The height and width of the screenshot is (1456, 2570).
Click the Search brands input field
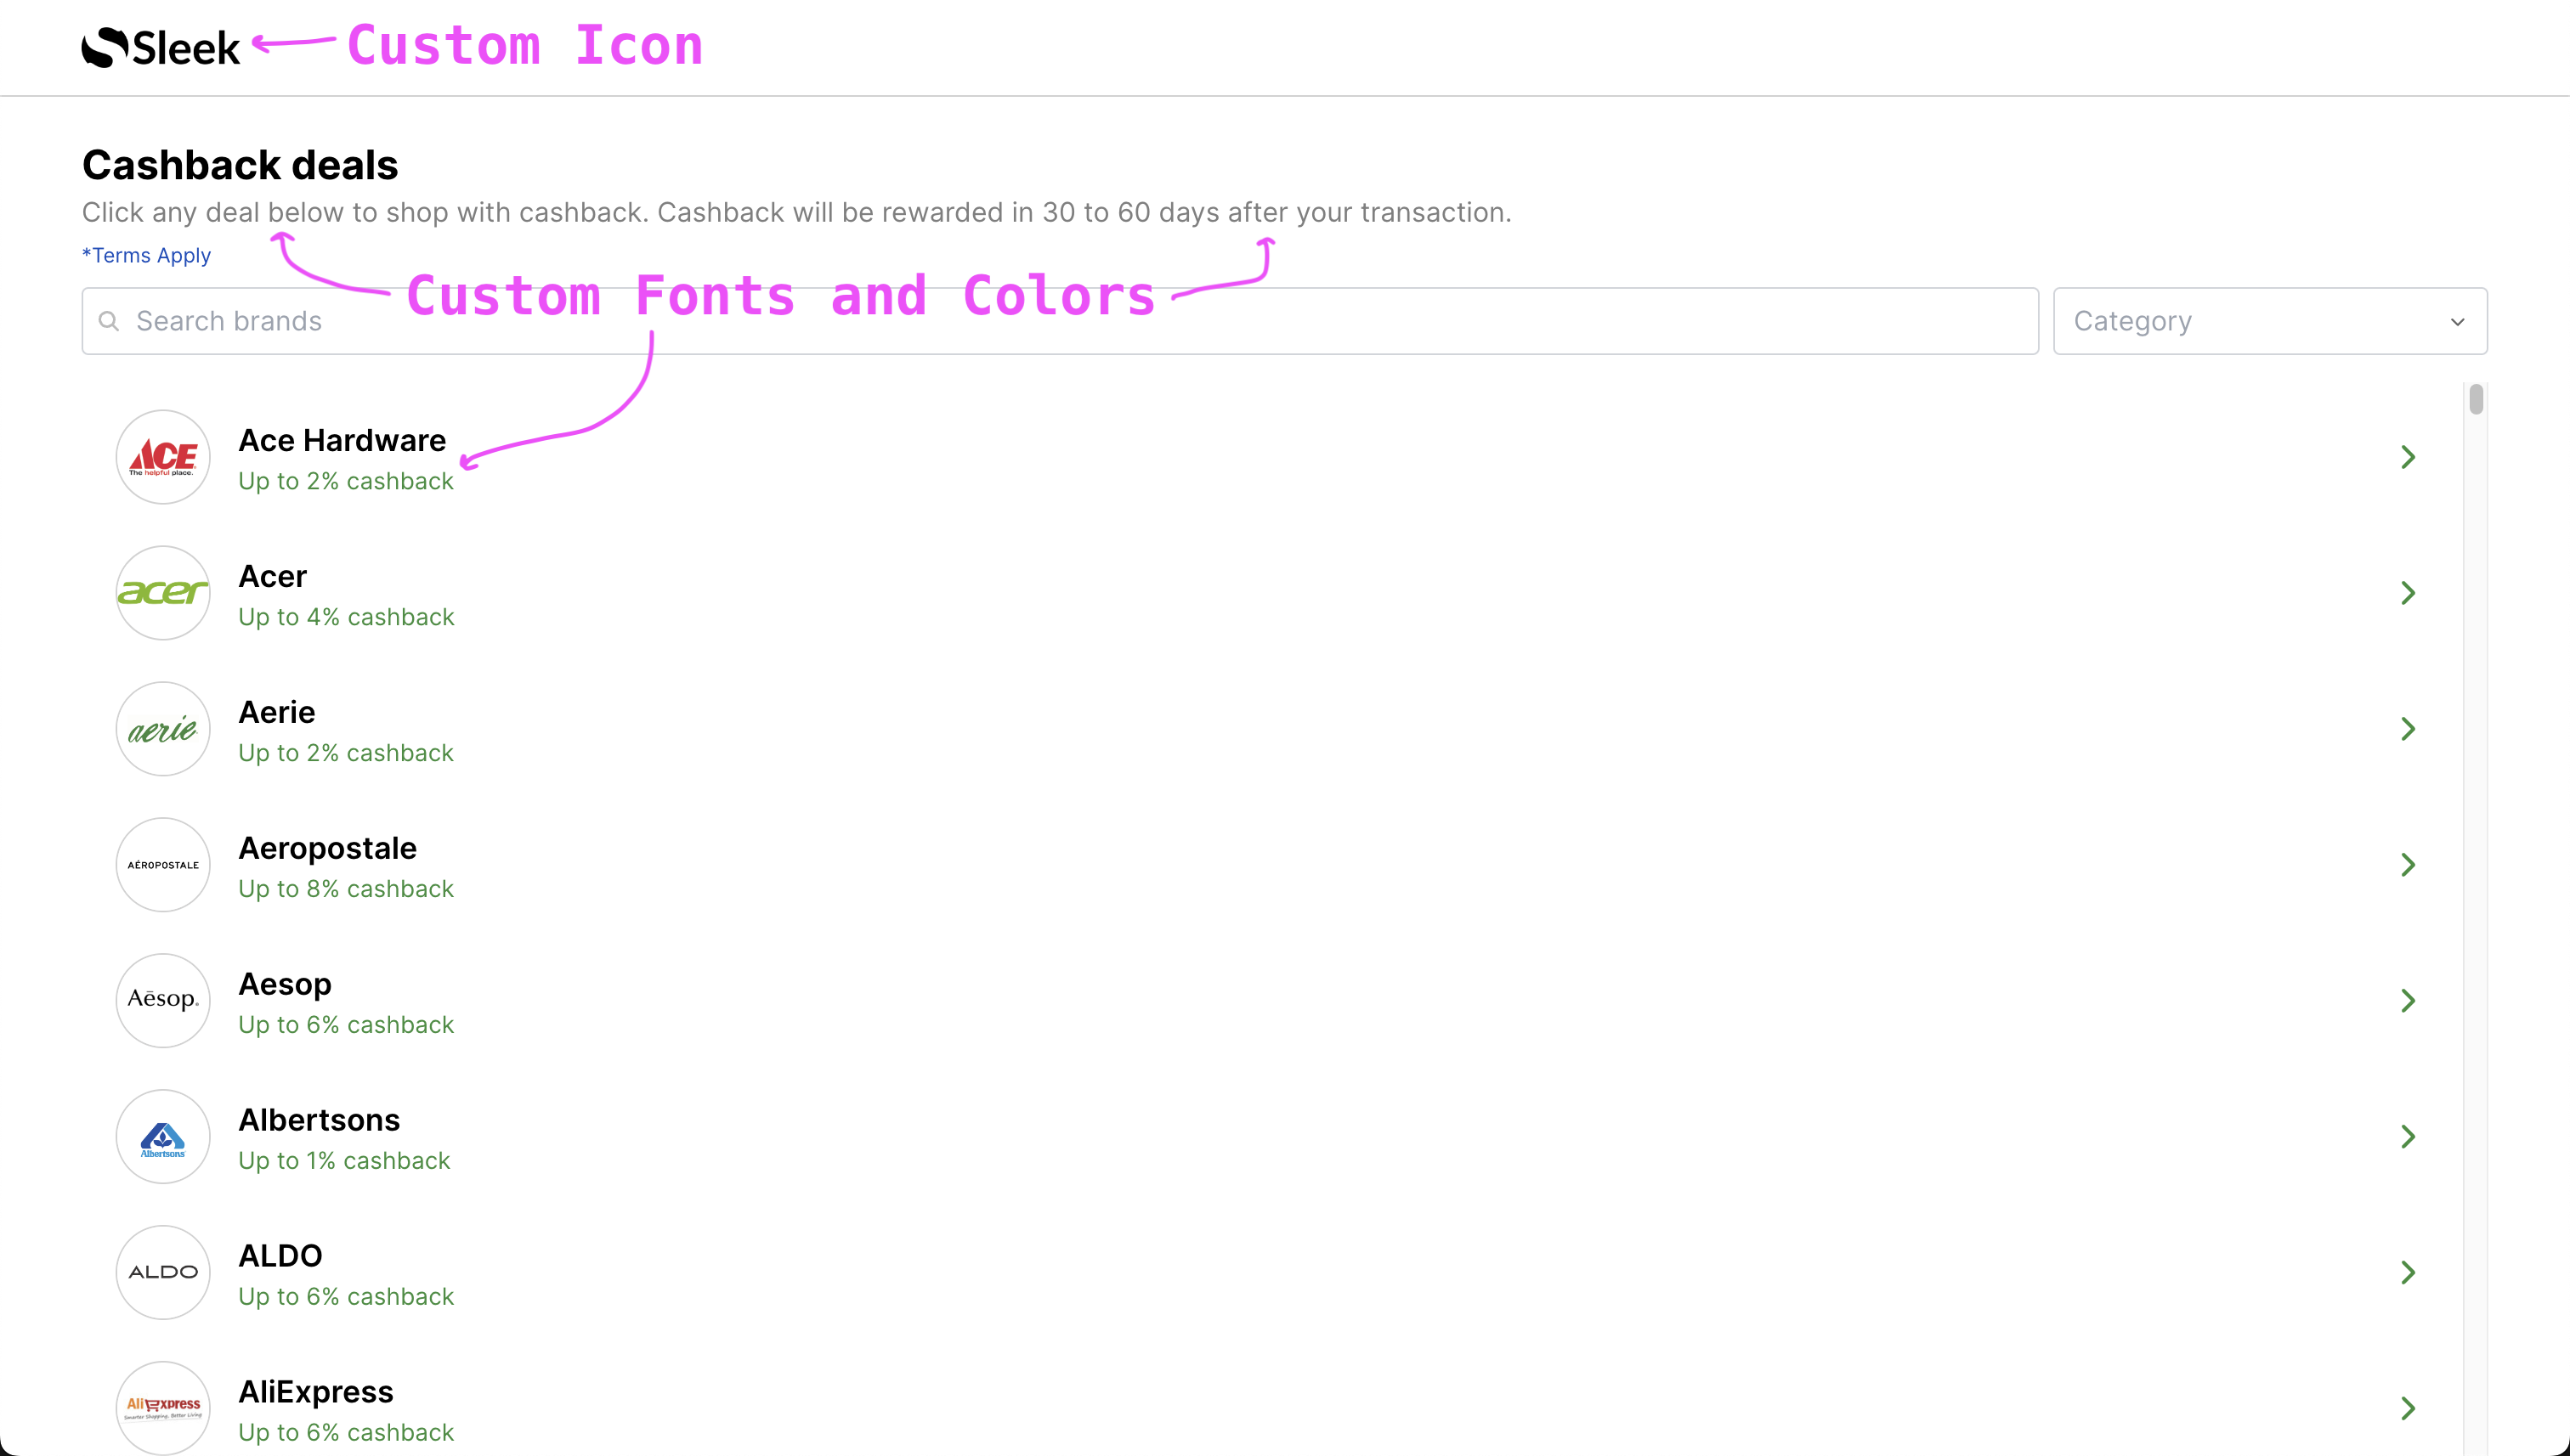pyautogui.click(x=1061, y=321)
